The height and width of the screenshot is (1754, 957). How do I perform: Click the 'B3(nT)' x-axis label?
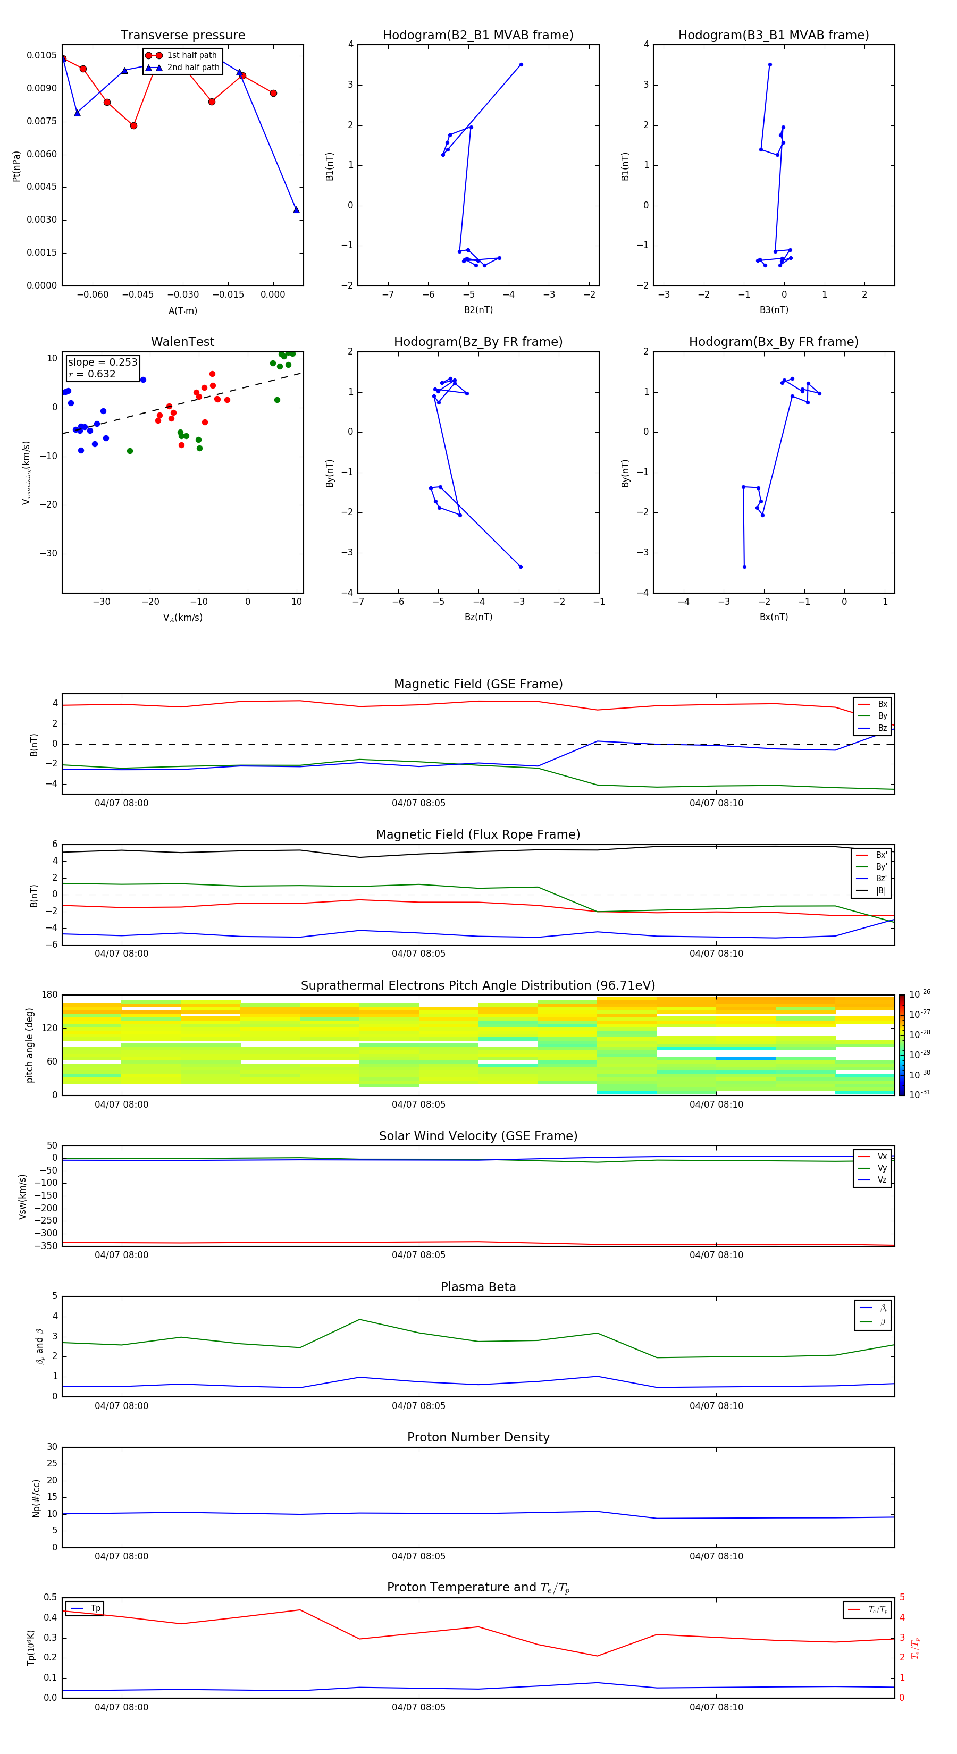pyautogui.click(x=774, y=310)
